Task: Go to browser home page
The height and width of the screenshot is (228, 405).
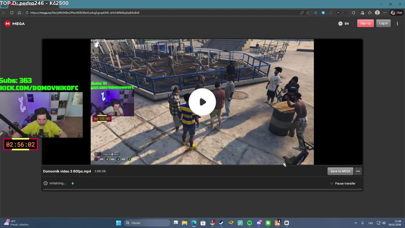Action: pyautogui.click(x=19, y=13)
